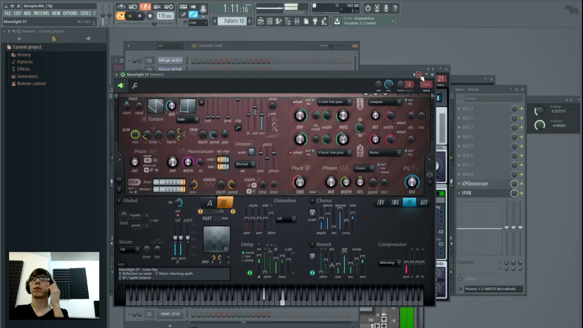Image resolution: width=583 pixels, height=328 pixels.
Task: Toggle the Unison 'alt' option
Action: [x=237, y=171]
